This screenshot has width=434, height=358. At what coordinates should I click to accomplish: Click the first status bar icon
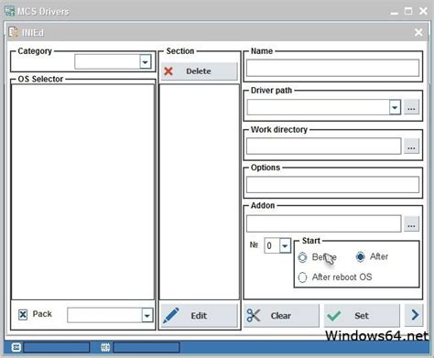coord(16,347)
